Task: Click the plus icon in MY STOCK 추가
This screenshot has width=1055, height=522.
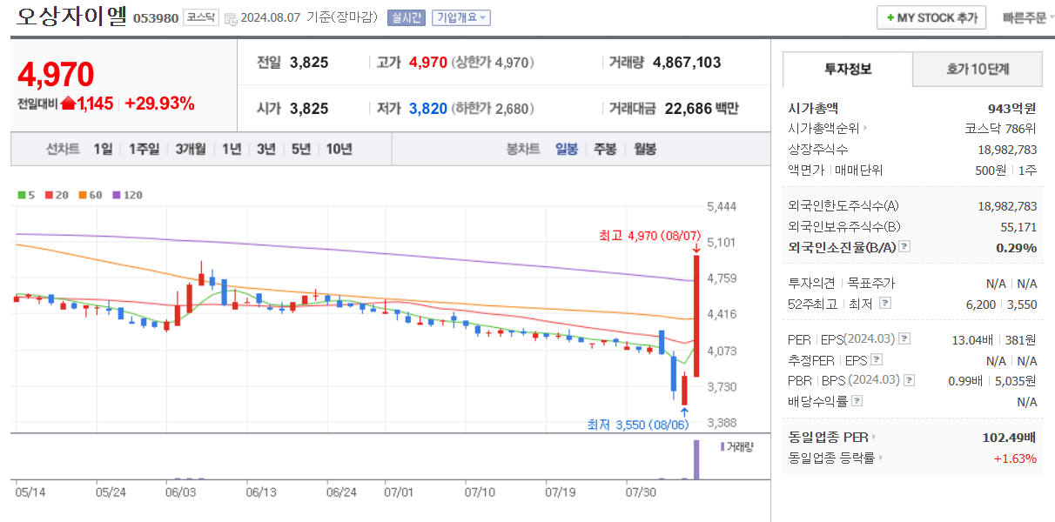Action: [890, 17]
